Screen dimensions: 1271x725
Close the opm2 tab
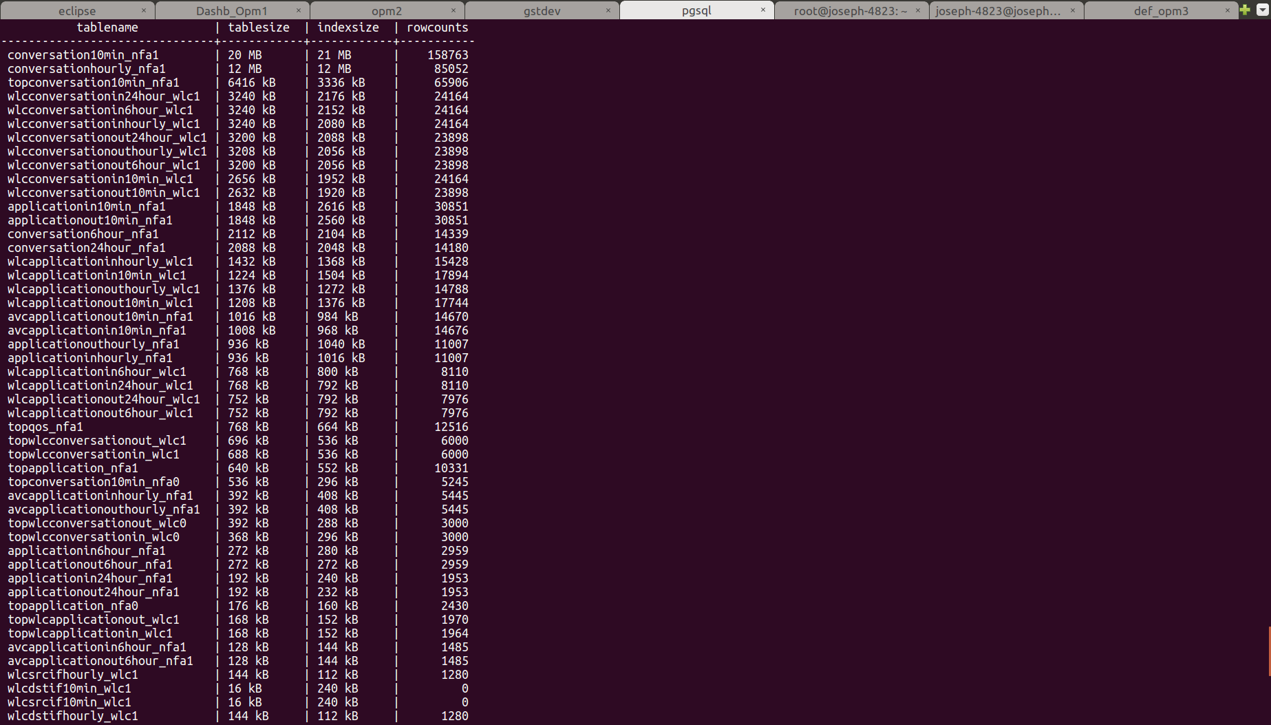pos(453,10)
